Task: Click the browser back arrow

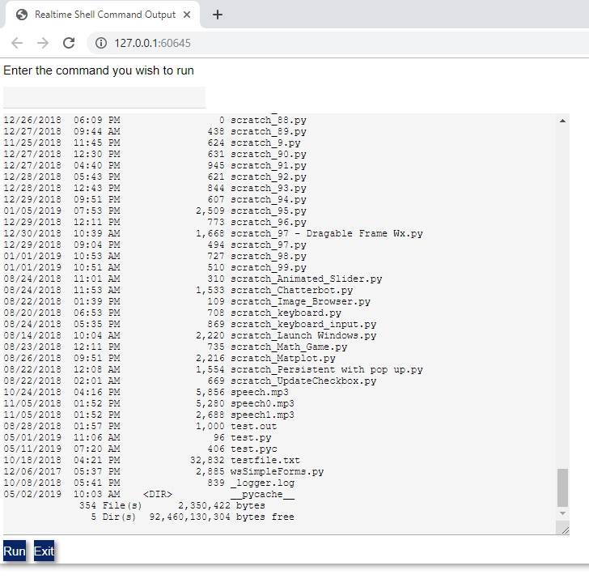Action: [17, 43]
